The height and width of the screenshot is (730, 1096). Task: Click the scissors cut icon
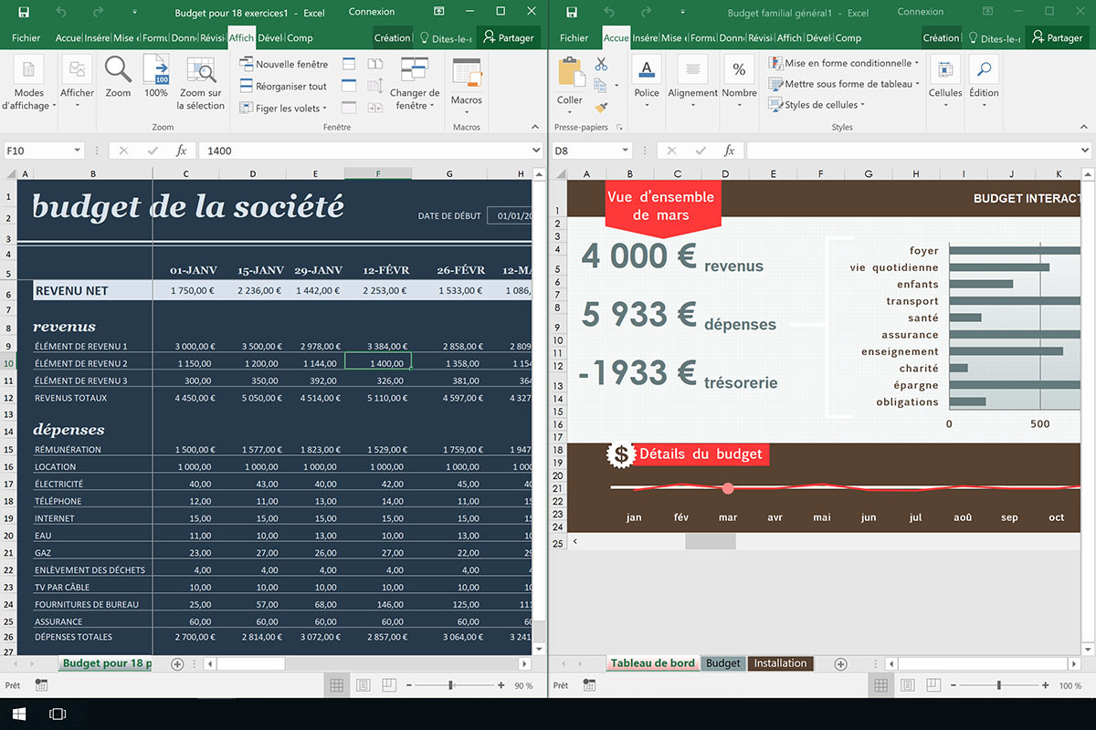[601, 65]
